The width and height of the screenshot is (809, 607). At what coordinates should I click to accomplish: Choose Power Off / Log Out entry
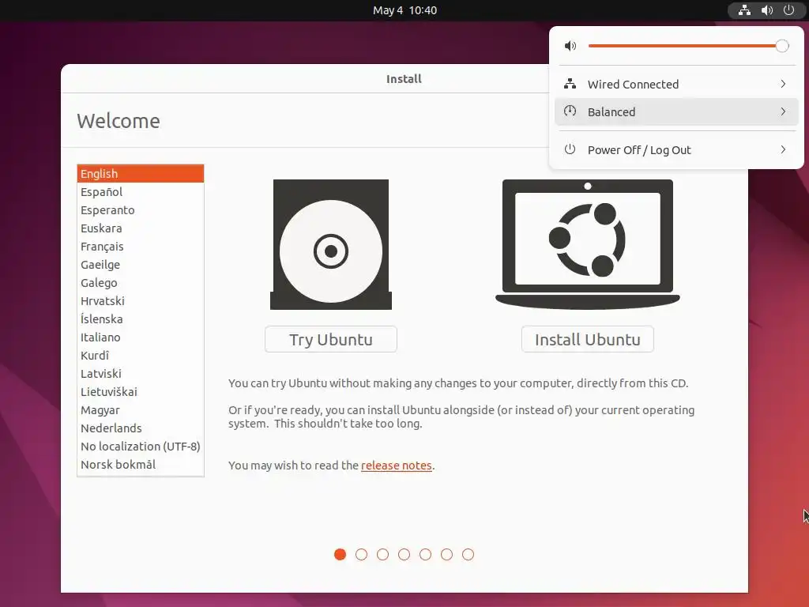click(676, 149)
